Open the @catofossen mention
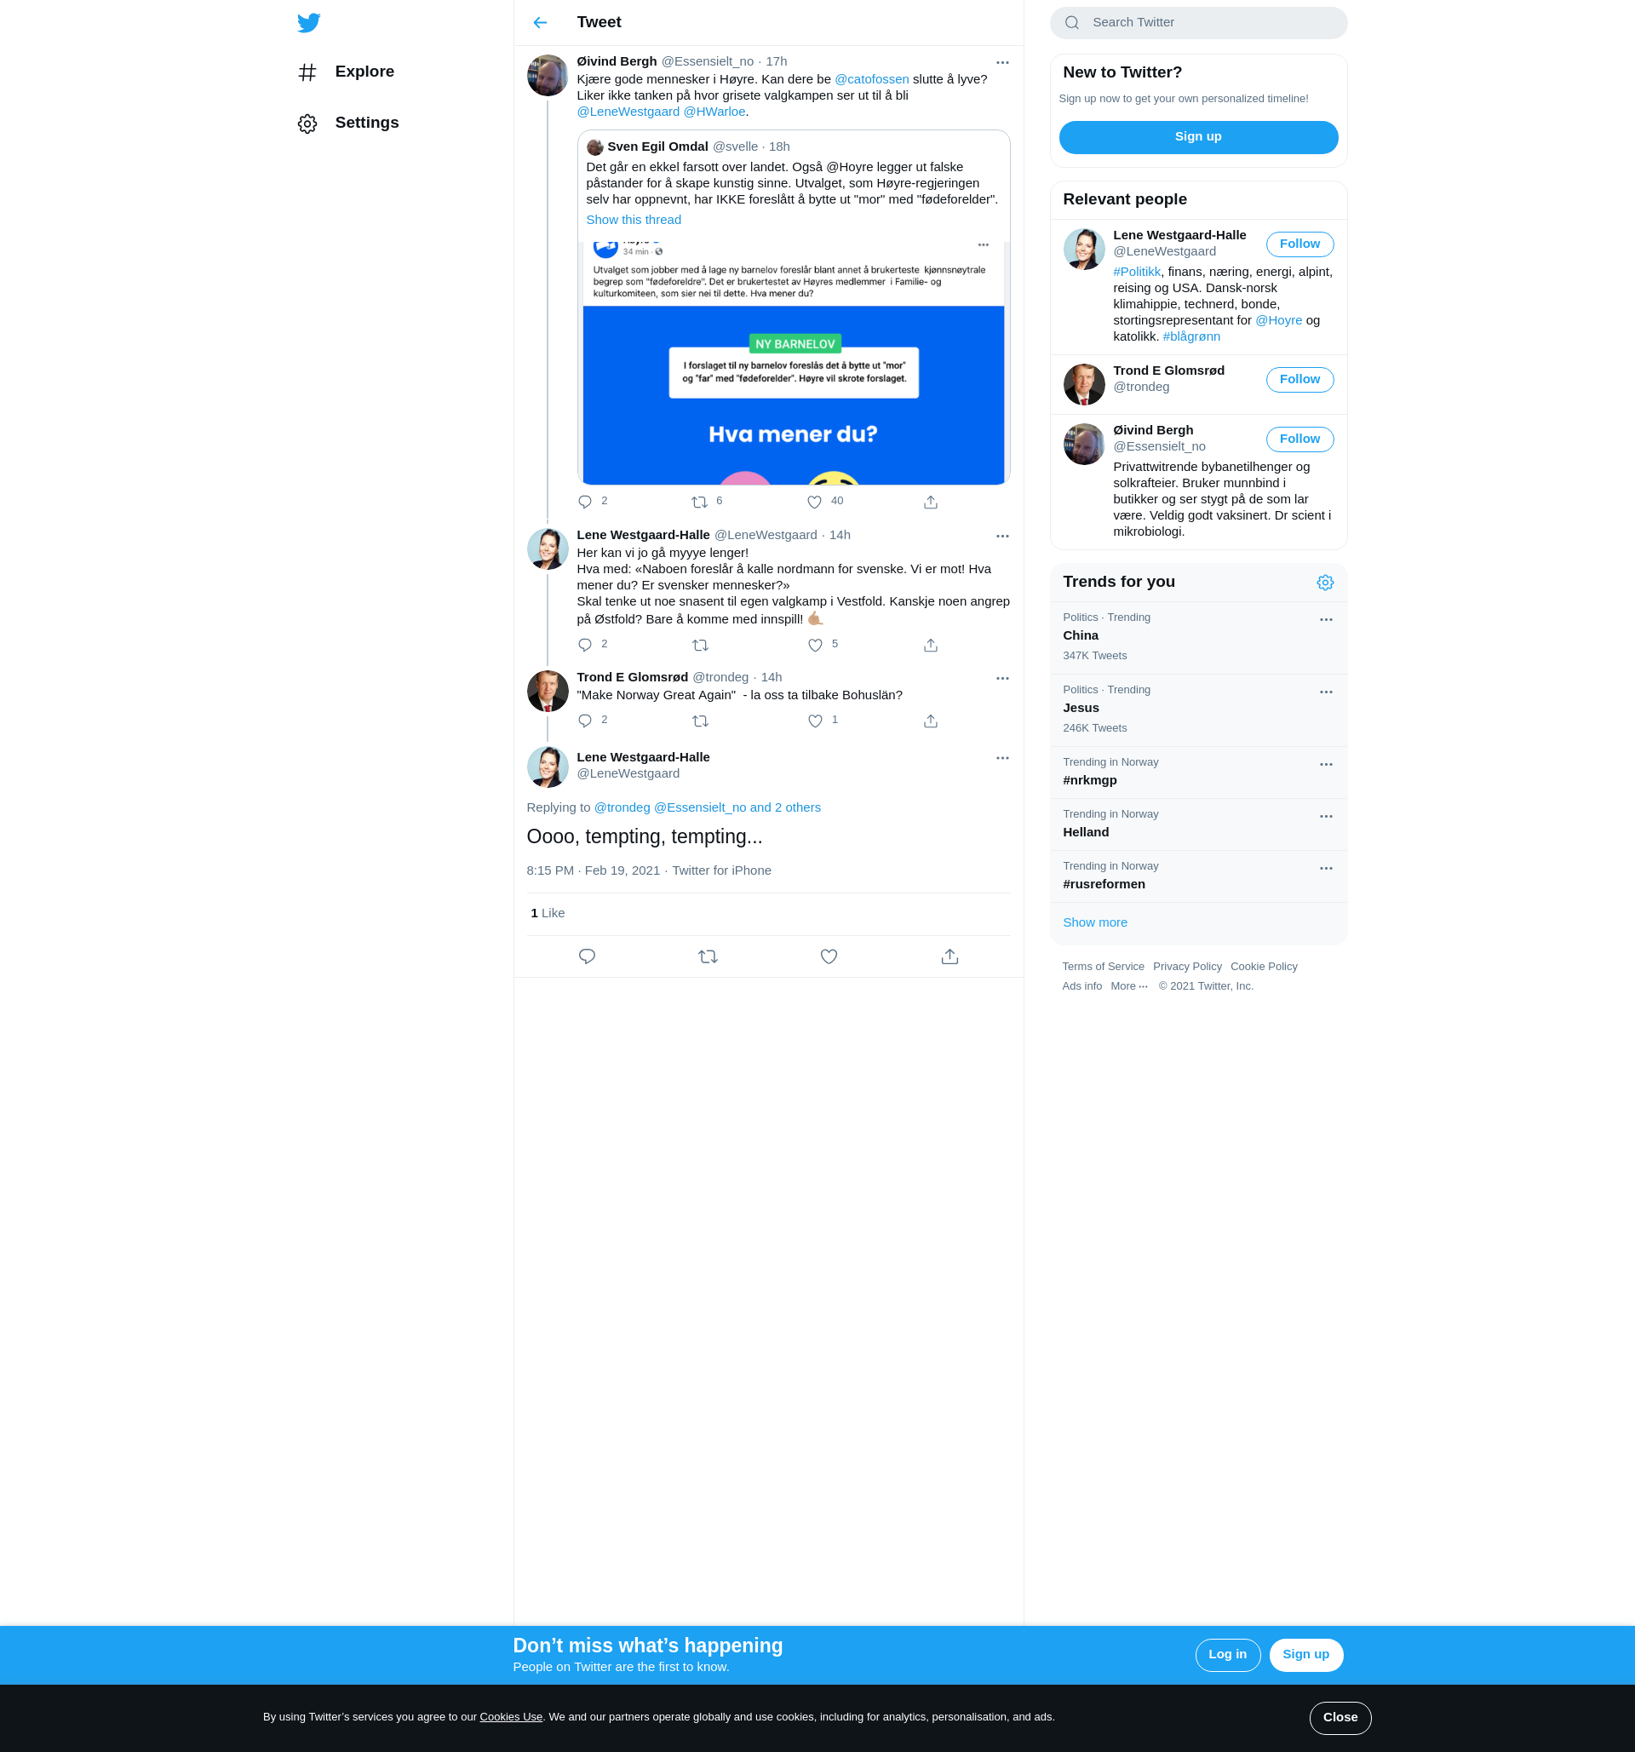 click(x=871, y=79)
